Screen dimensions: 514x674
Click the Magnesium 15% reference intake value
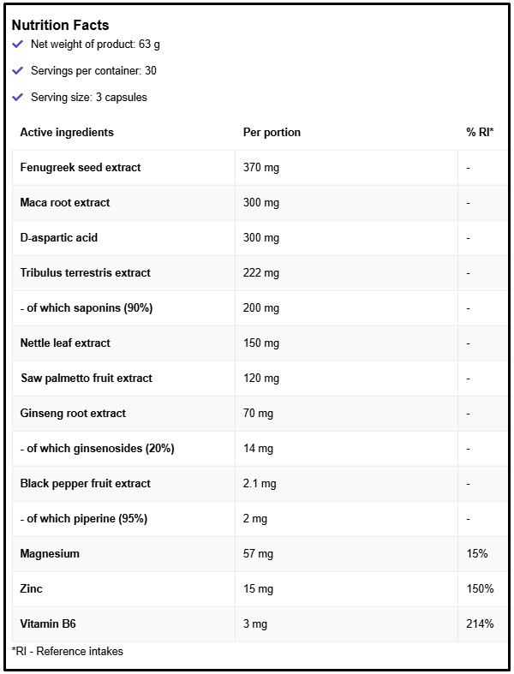coord(477,553)
